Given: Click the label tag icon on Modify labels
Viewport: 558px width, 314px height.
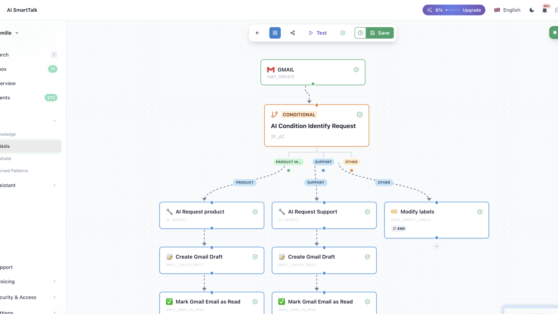Looking at the screenshot, I should coord(394,212).
